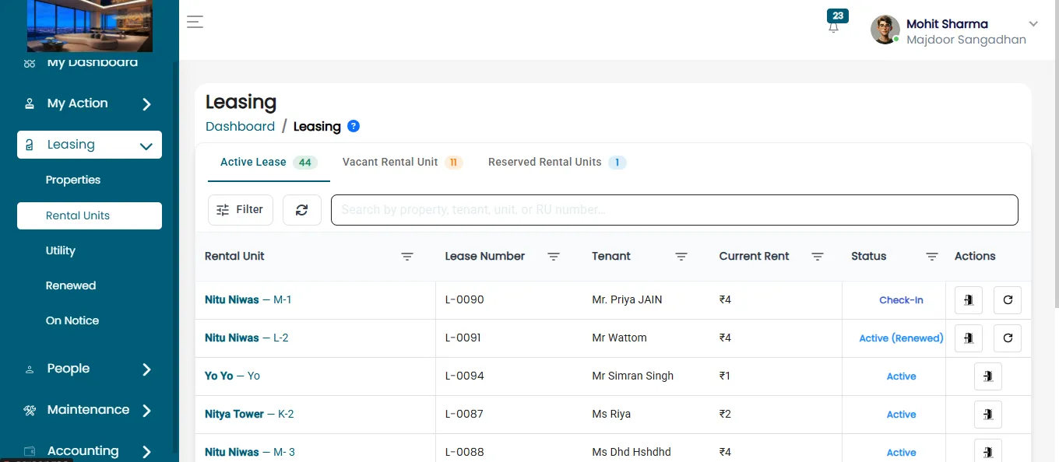The height and width of the screenshot is (462, 1059).
Task: Click the refresh icon button beside Filter
Action: coord(302,210)
